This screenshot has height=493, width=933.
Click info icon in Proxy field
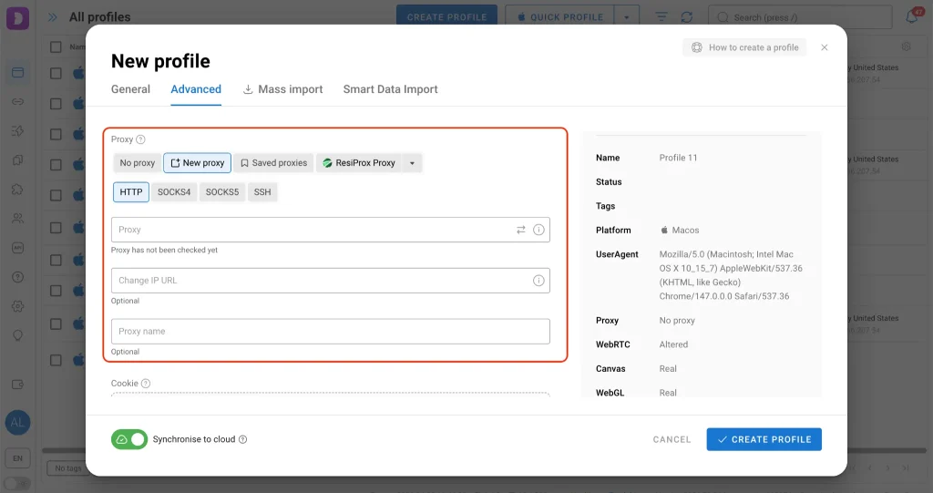point(538,230)
